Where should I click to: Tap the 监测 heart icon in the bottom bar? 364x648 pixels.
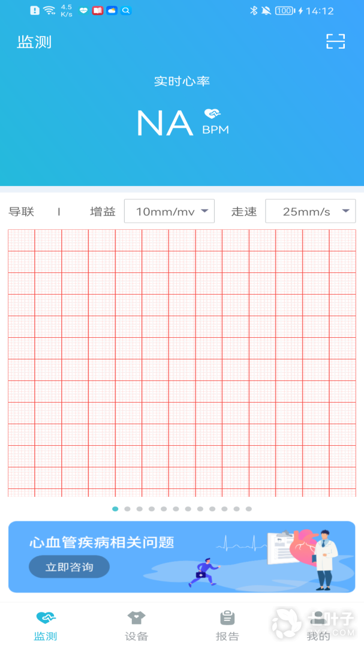point(46,617)
